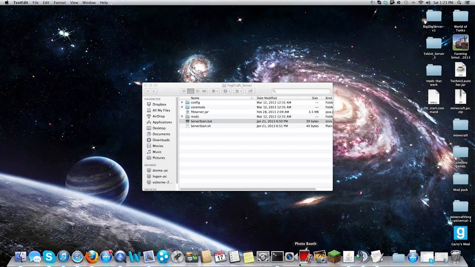Open the item arrangement dropdown in Finder
Image resolution: width=475 pixels, height=267 pixels.
[239, 91]
